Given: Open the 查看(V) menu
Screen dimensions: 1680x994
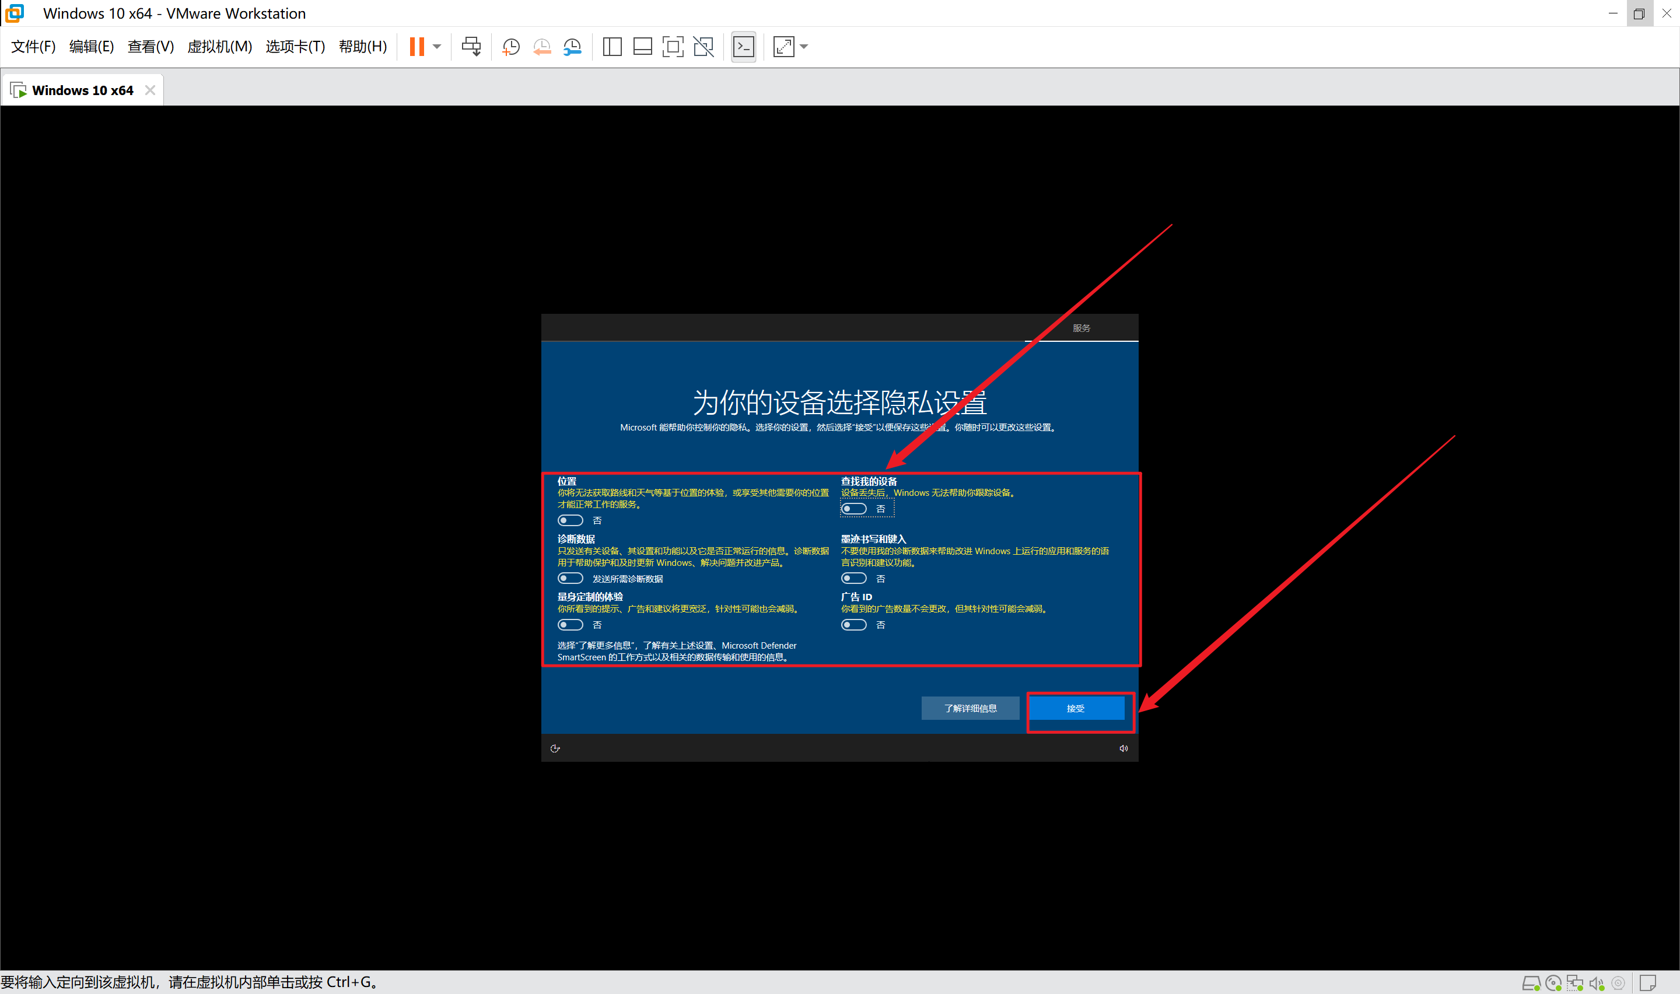Looking at the screenshot, I should pos(150,46).
